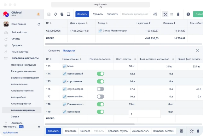
Task: Open column settings sliders icon in top toolbar
Action: click(x=155, y=14)
